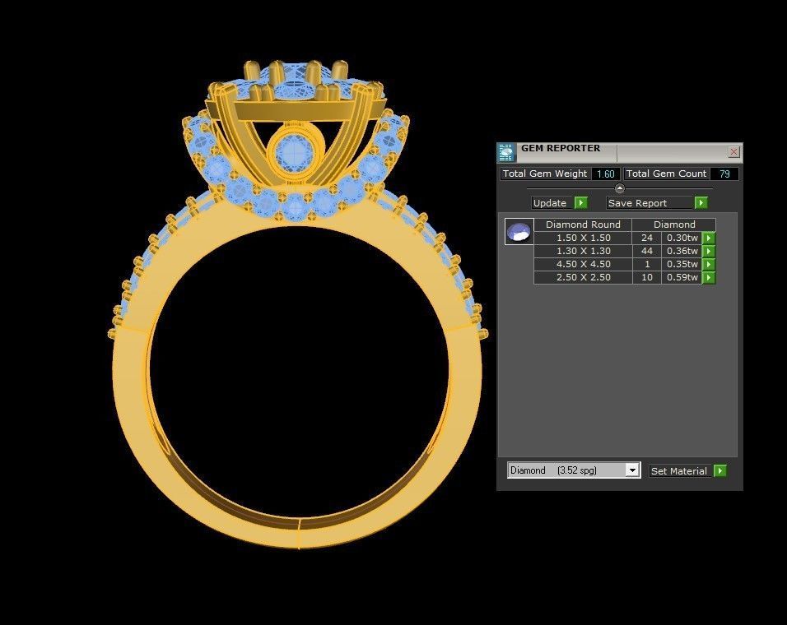Image resolution: width=787 pixels, height=625 pixels.
Task: Click the Diamond material column header
Action: point(674,225)
